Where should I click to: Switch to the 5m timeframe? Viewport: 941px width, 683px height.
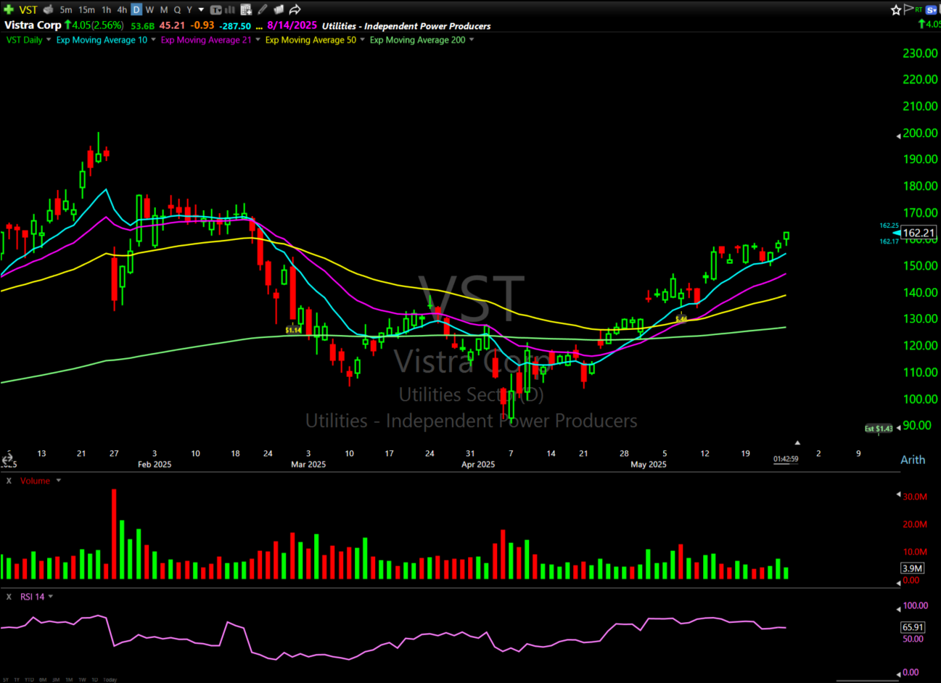pyautogui.click(x=66, y=9)
